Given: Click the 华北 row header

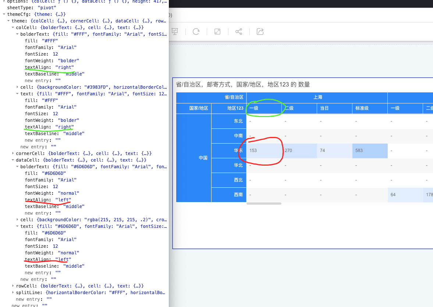Looking at the screenshot, I should point(238,165).
